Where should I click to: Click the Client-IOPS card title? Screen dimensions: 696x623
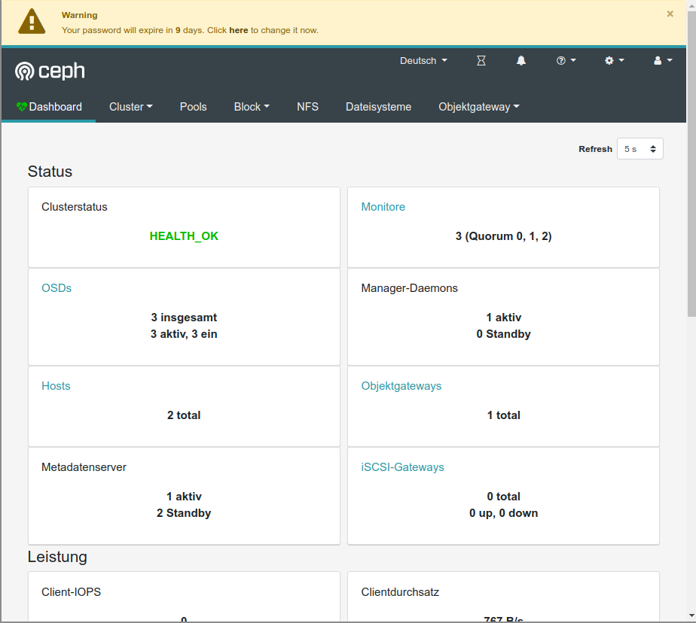click(x=71, y=592)
